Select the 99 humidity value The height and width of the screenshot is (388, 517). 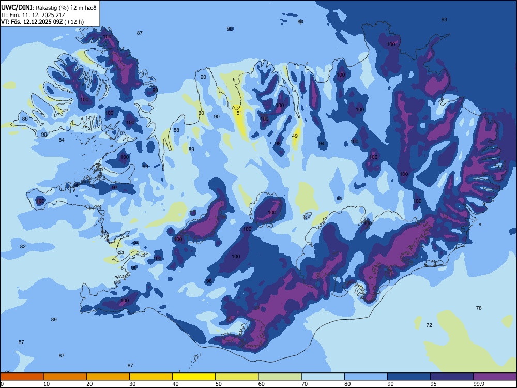(155, 90)
